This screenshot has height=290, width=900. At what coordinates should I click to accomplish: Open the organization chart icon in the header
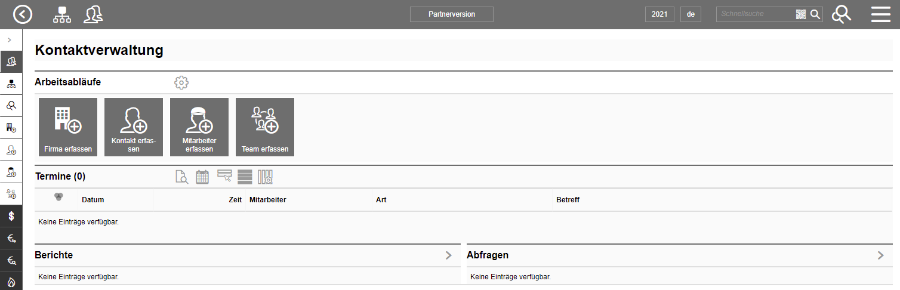(x=62, y=14)
